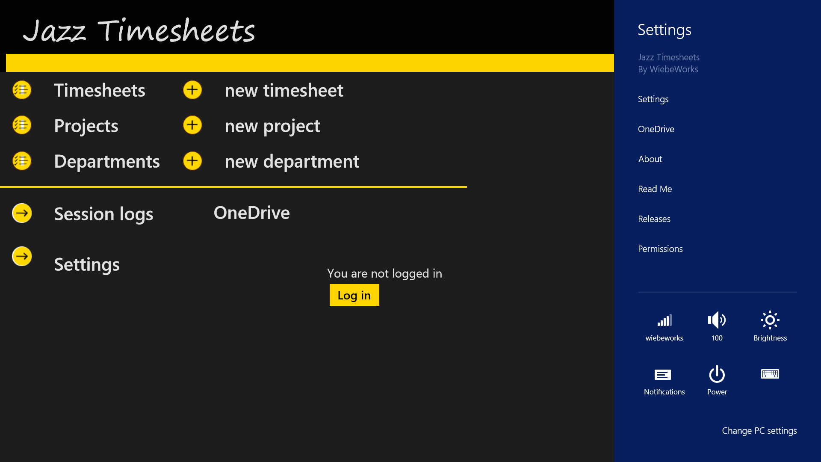
Task: Click the plus icon for new timesheet
Action: point(192,90)
